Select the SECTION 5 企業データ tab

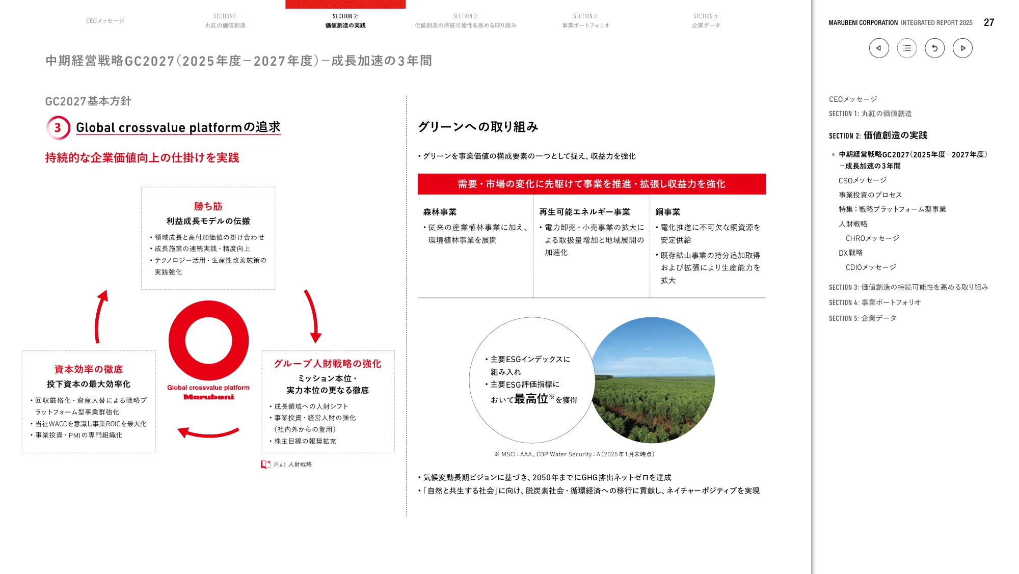coord(706,19)
